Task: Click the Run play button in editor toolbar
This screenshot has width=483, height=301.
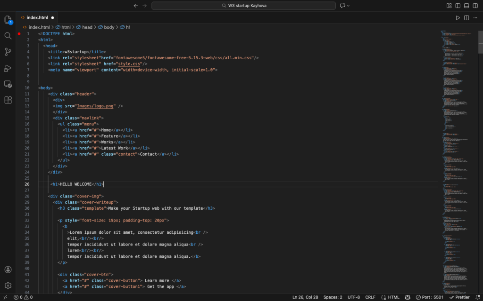Action: pyautogui.click(x=458, y=17)
